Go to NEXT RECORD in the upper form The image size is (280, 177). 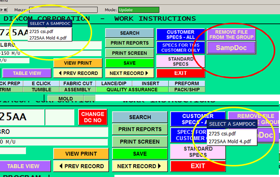coord(130,73)
